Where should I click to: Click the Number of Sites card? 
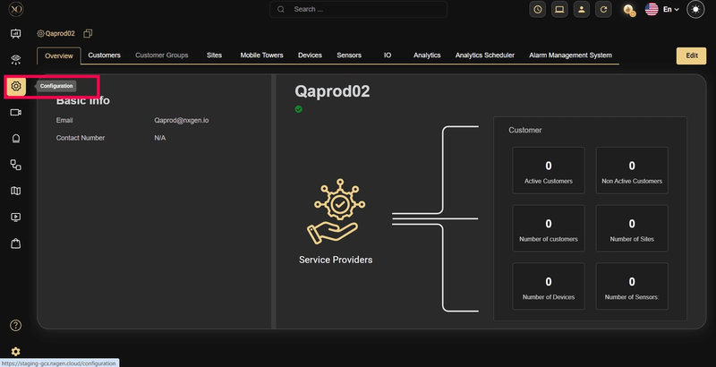point(632,228)
